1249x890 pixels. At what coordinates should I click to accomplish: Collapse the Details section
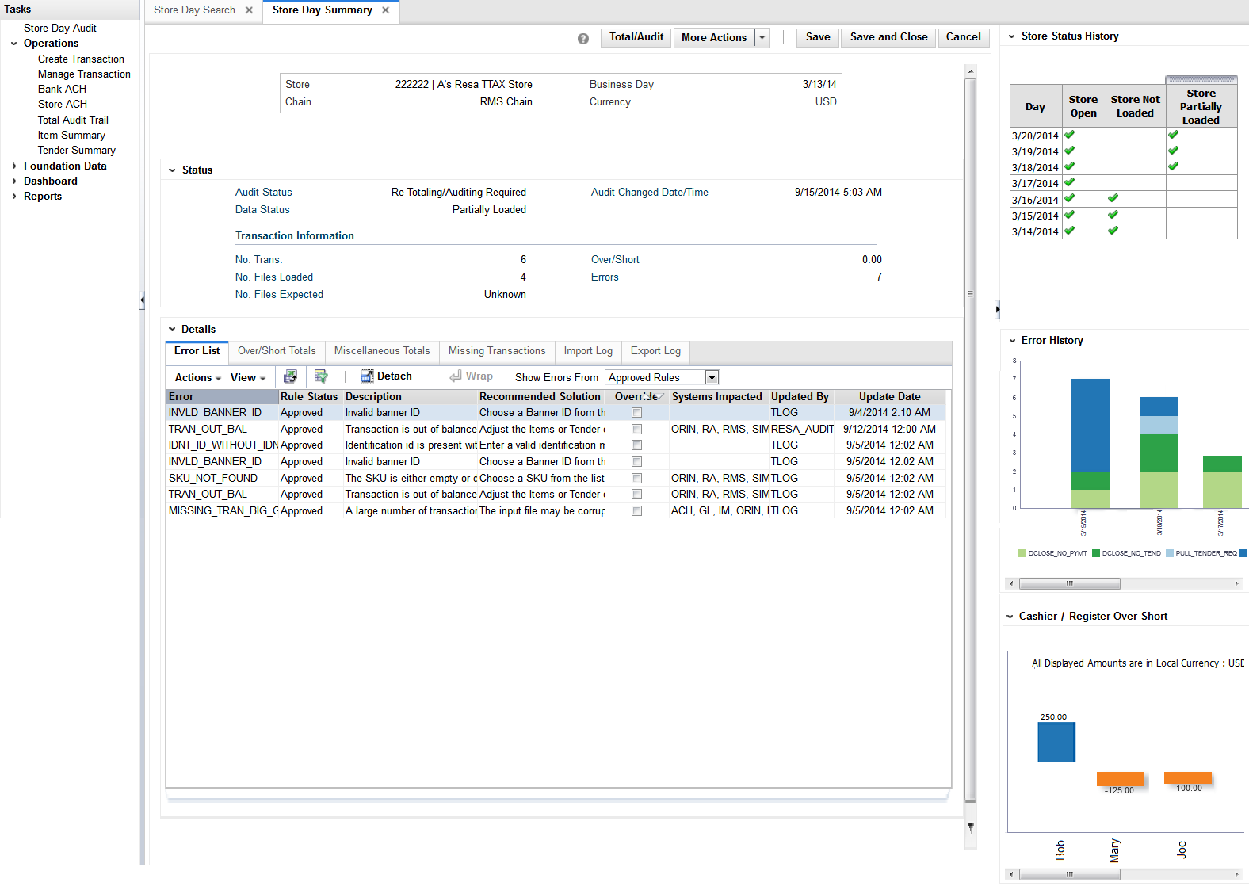[172, 330]
